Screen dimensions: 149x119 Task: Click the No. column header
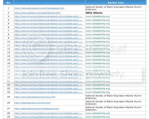point(8,3)
